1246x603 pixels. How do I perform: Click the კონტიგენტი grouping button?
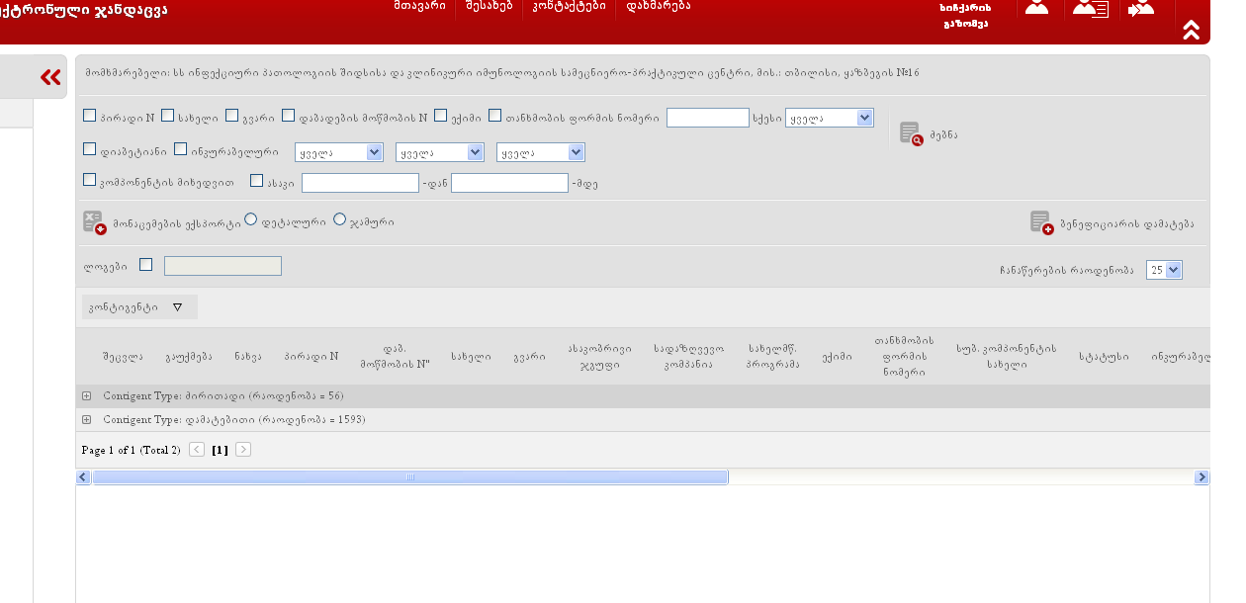(136, 307)
